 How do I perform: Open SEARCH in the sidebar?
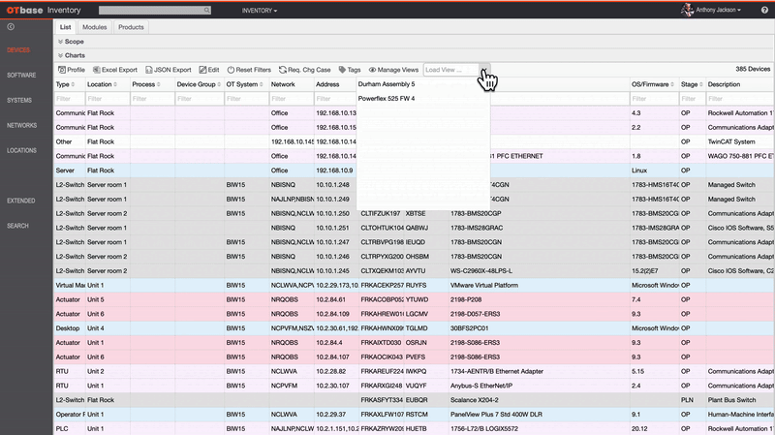(x=17, y=226)
